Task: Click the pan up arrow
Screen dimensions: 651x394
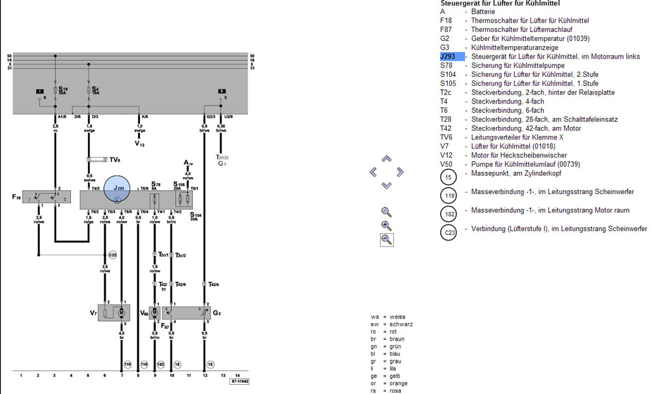Action: point(386,158)
